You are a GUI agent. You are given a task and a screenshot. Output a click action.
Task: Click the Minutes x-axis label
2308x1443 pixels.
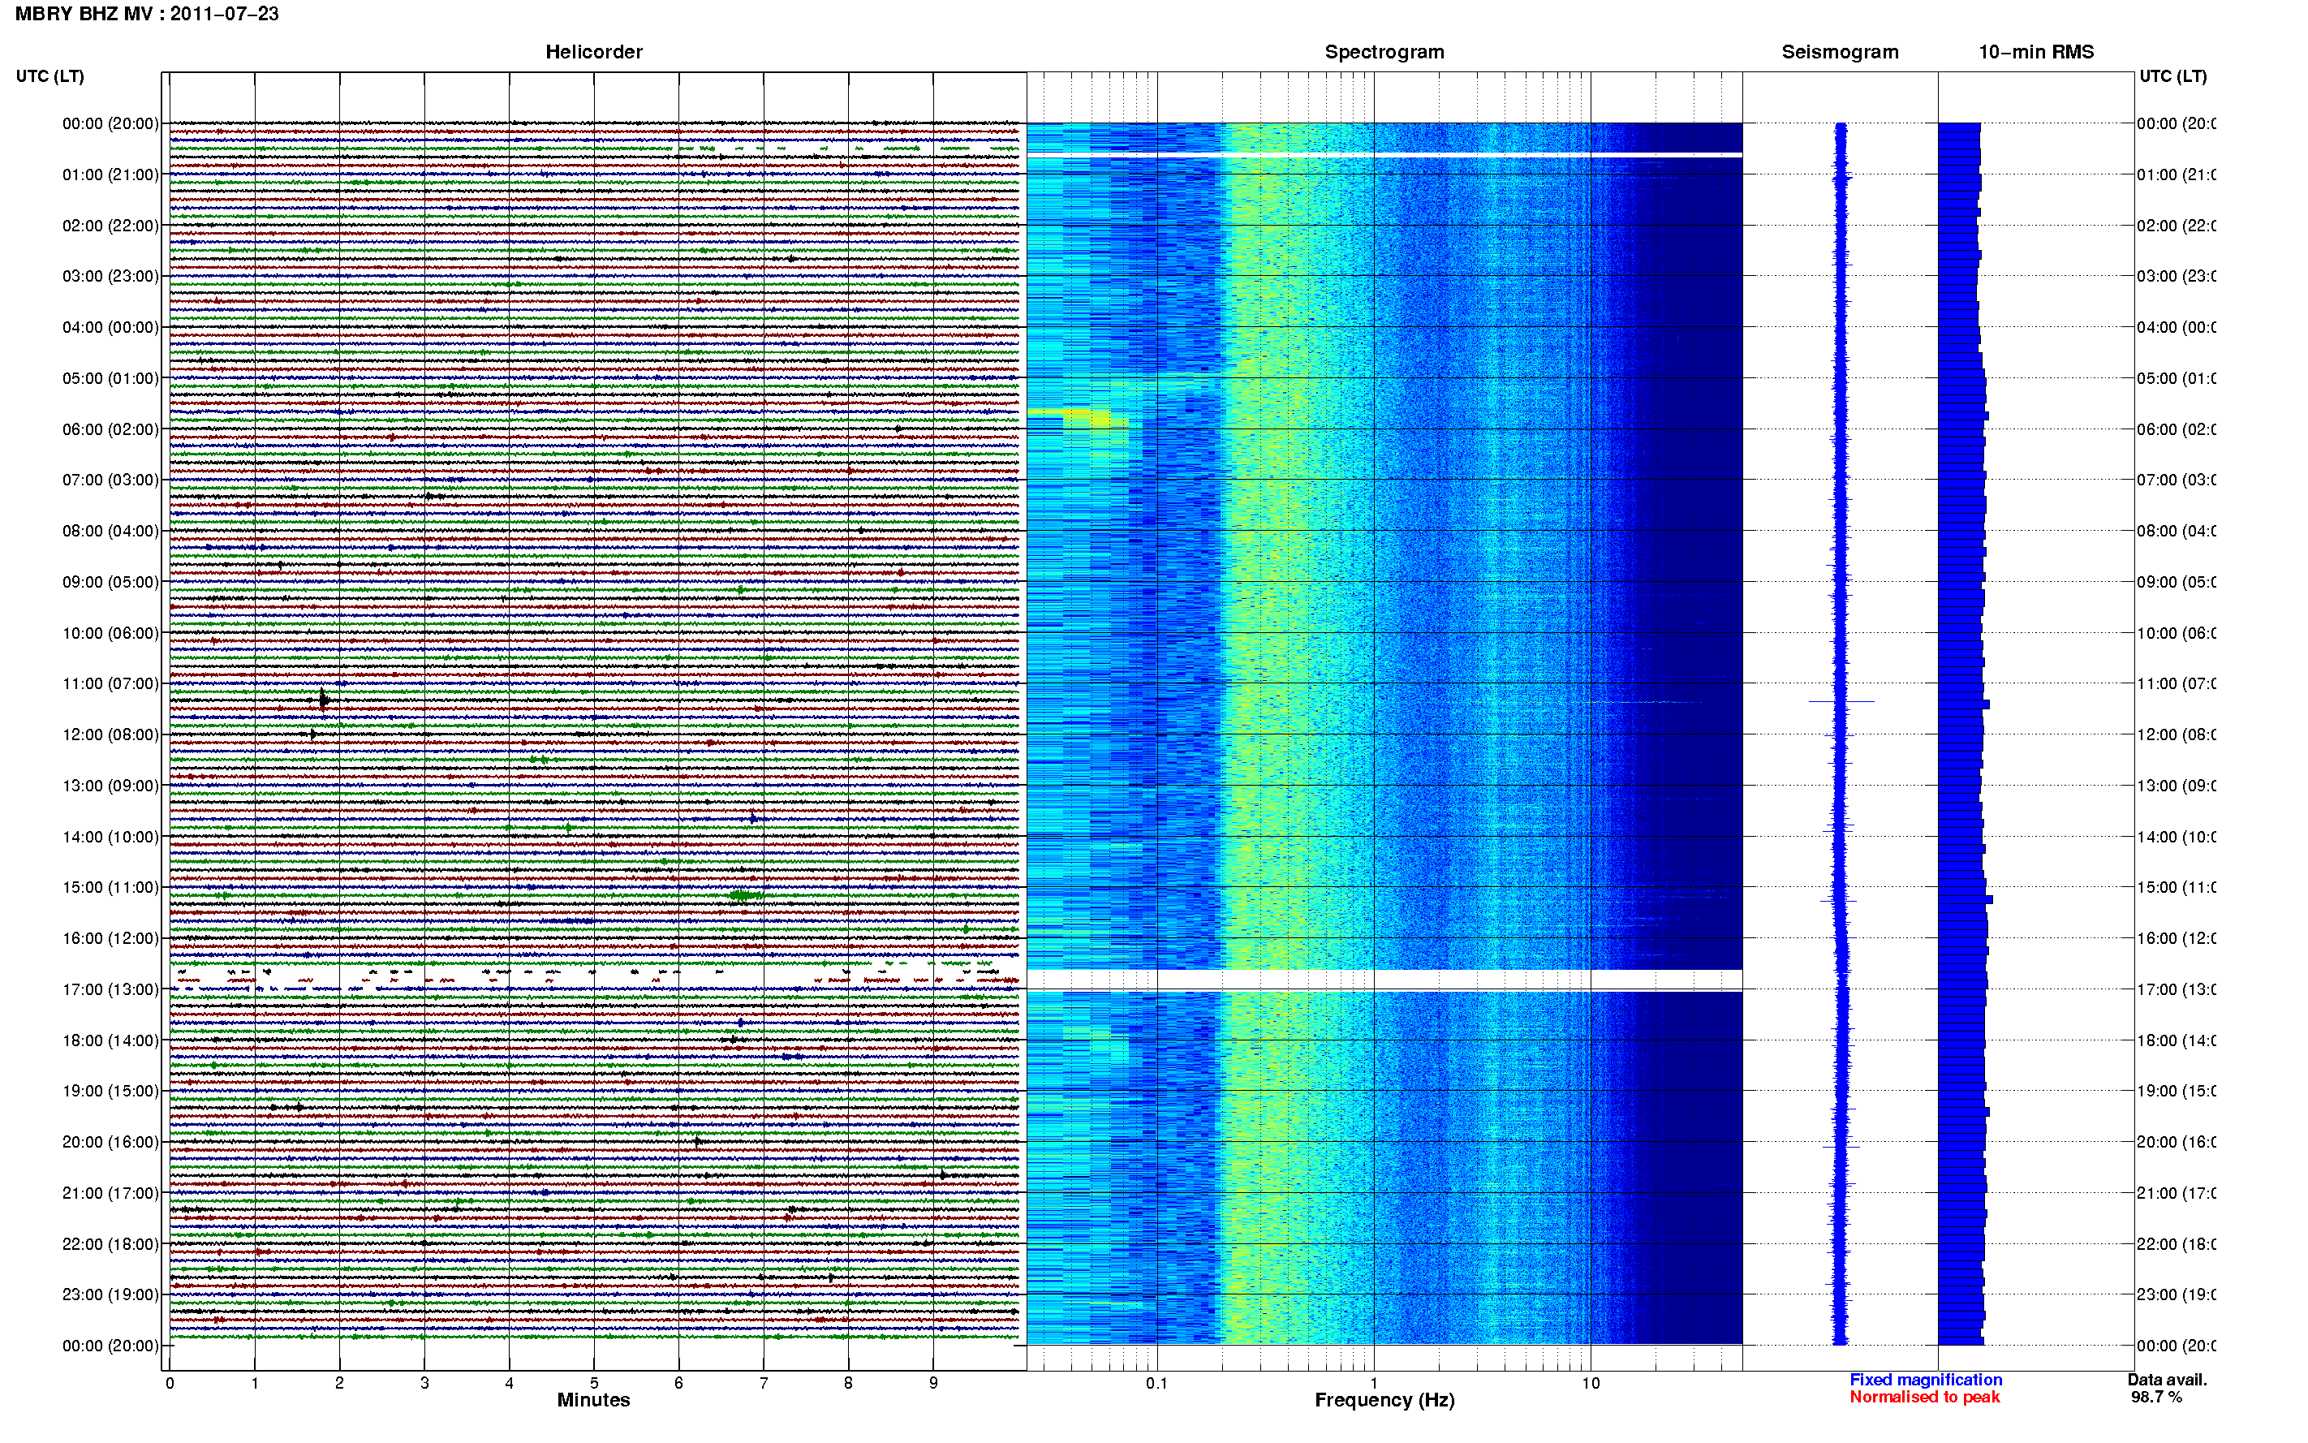(x=593, y=1400)
